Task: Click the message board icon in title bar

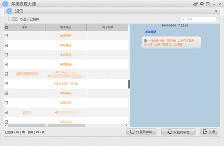Action: [208, 4]
